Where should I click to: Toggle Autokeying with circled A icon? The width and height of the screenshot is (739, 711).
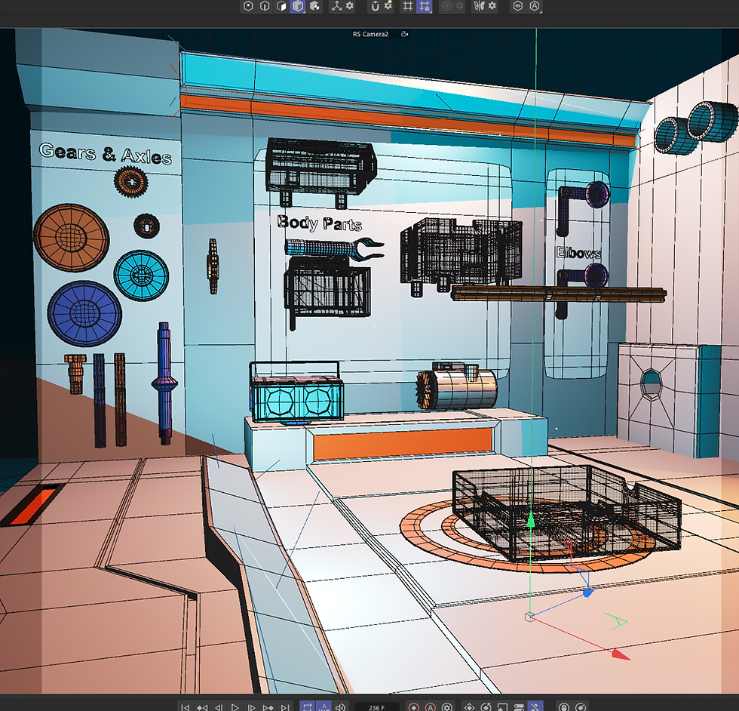click(431, 706)
